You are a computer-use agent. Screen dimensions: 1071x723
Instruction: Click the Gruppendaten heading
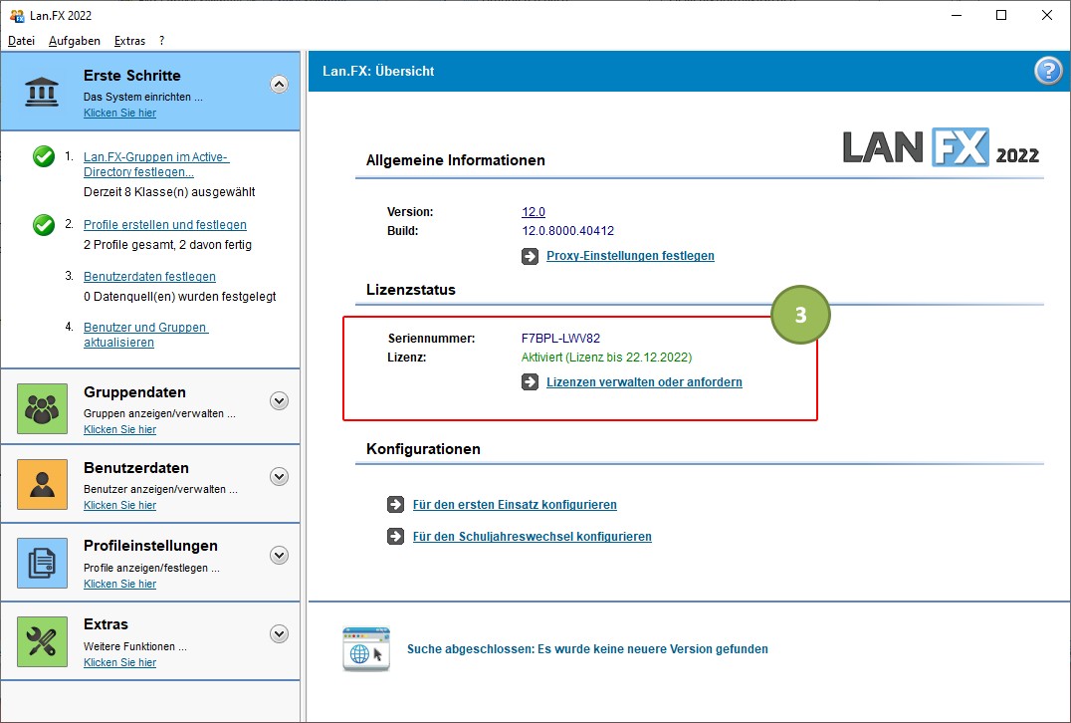[134, 392]
